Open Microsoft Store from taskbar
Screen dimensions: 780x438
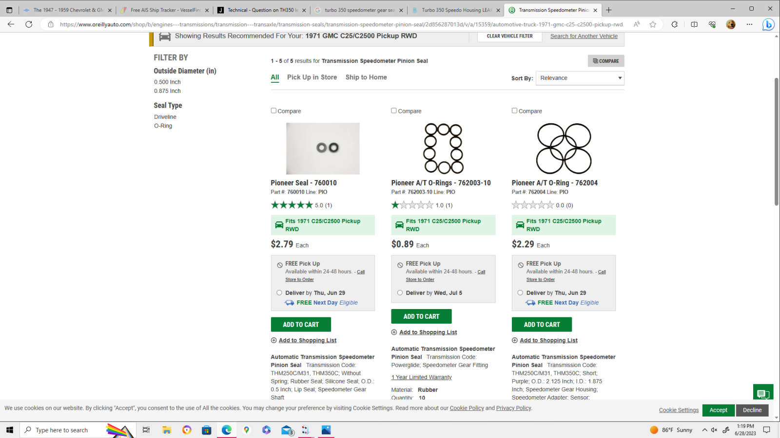click(207, 430)
